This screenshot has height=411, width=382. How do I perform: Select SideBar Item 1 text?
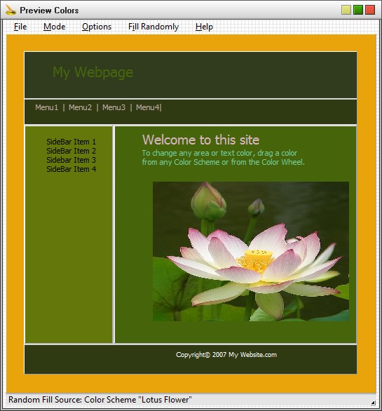pyautogui.click(x=71, y=142)
